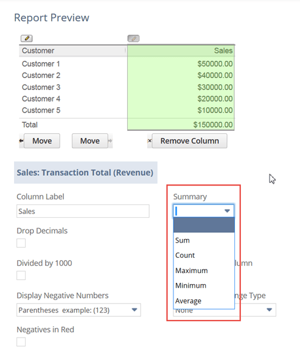
Task: Click the Summary dropdown arrow
Action: tap(227, 211)
